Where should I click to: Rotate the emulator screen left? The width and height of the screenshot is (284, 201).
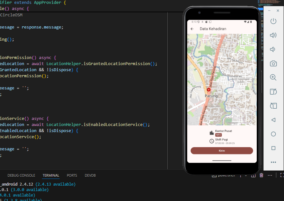point(273,91)
